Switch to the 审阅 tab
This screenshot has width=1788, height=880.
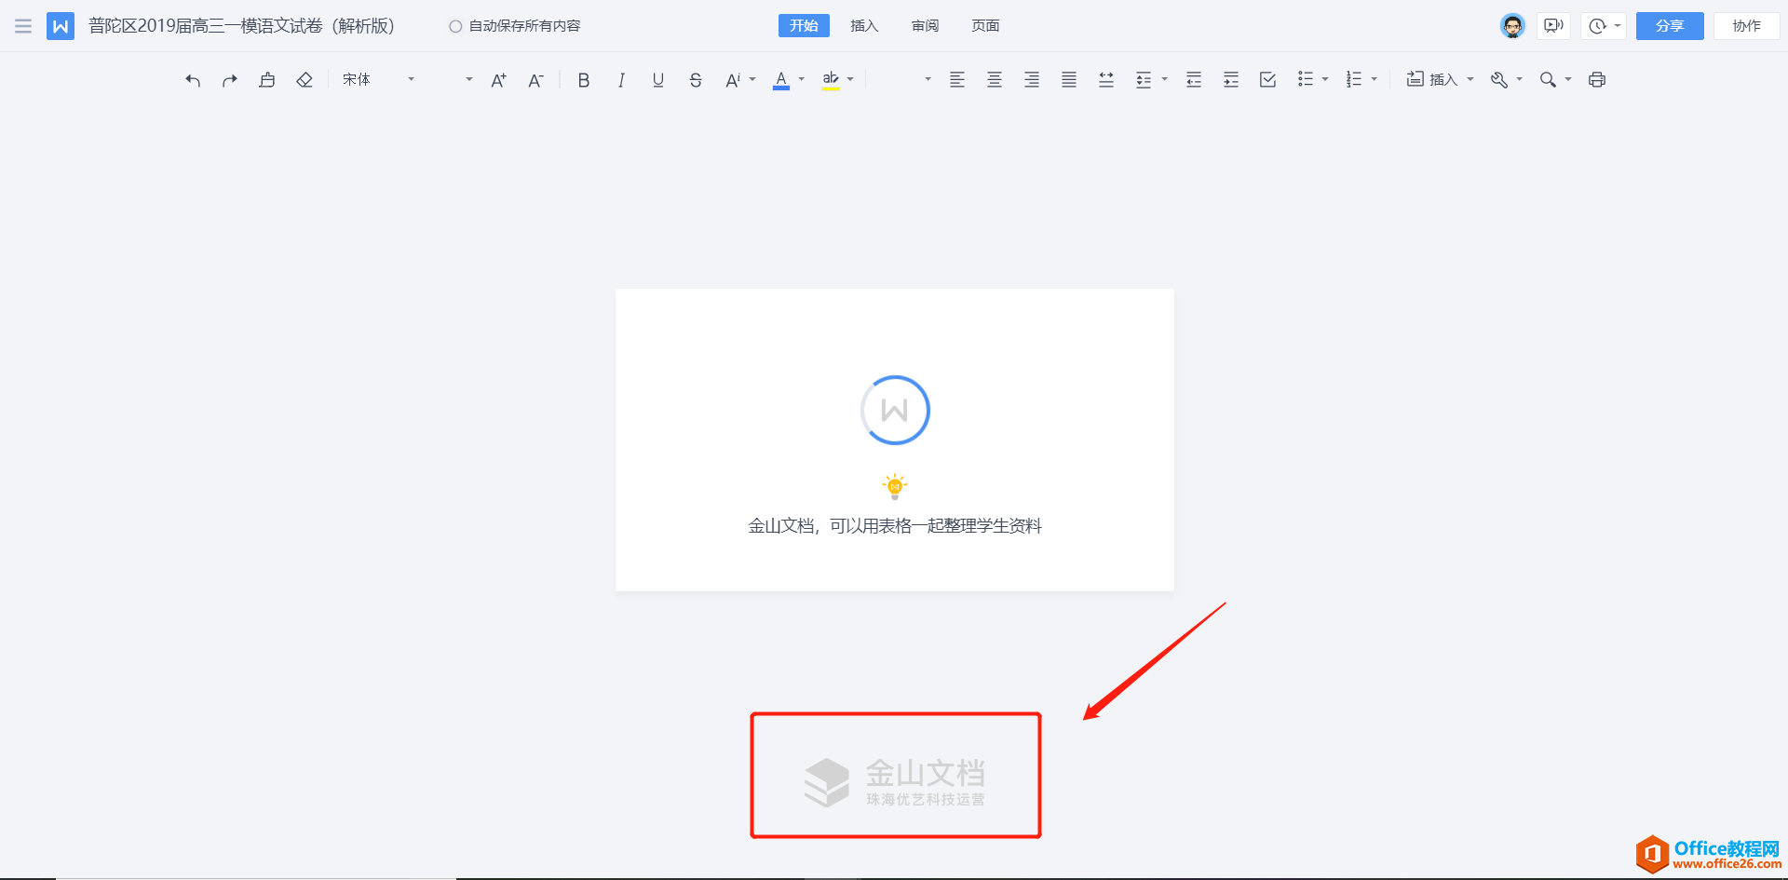[925, 26]
